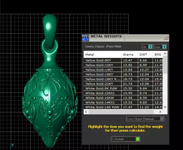Click the scroll down arrow in metal table
The image size is (183, 150).
pyautogui.click(x=165, y=107)
